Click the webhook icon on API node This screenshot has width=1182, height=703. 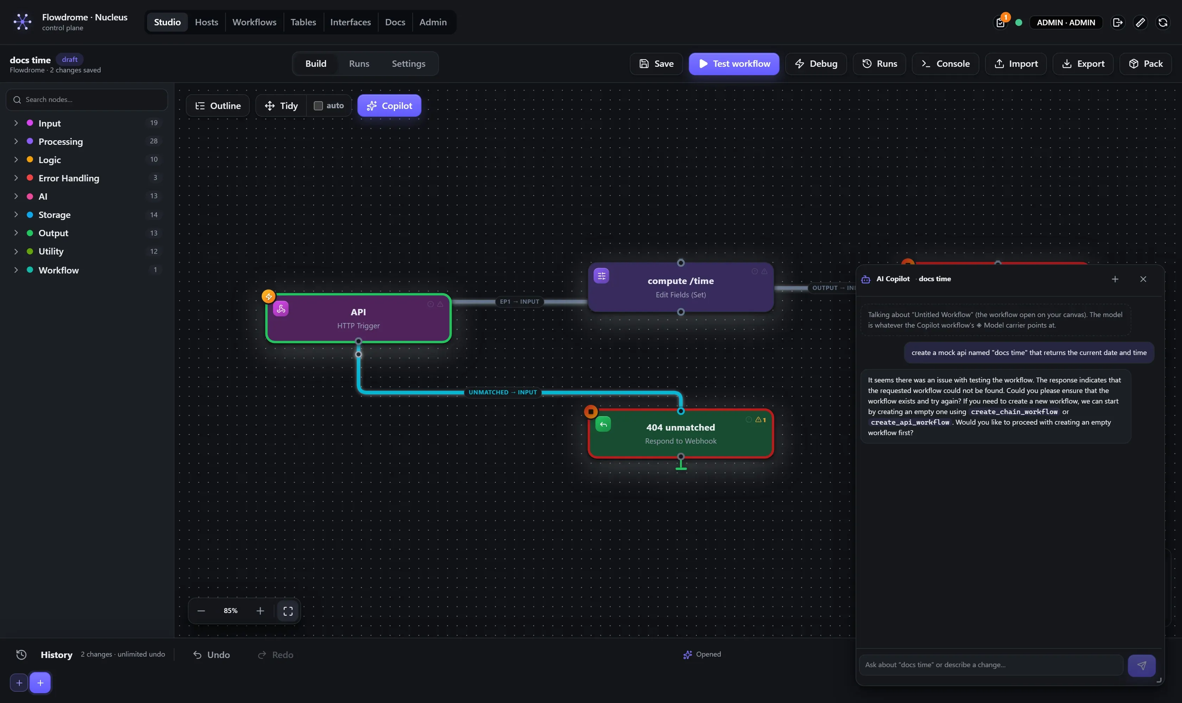[281, 309]
